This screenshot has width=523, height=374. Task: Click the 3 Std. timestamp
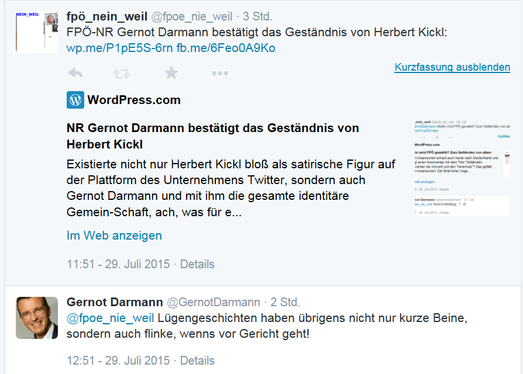click(257, 16)
